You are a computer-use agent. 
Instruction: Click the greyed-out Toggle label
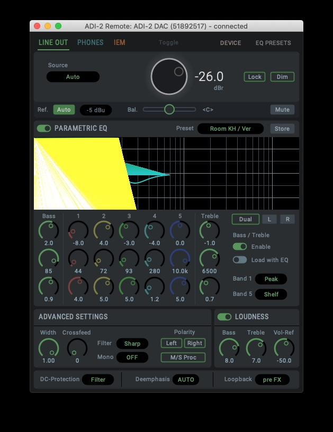[x=168, y=42]
